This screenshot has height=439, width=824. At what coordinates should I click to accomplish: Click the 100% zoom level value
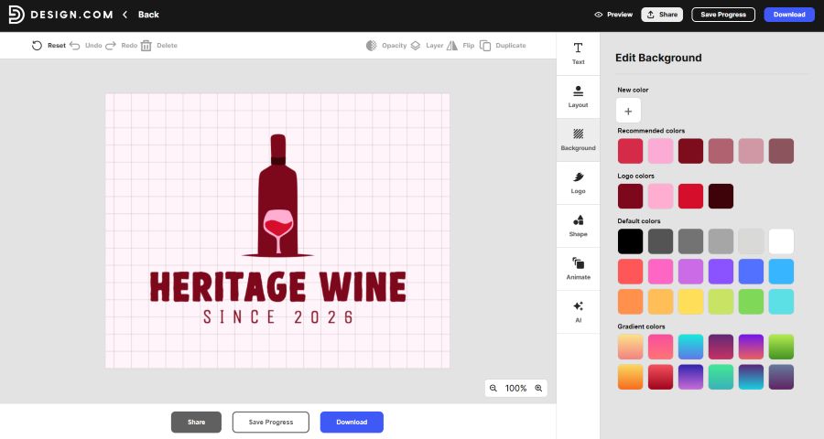click(x=515, y=388)
